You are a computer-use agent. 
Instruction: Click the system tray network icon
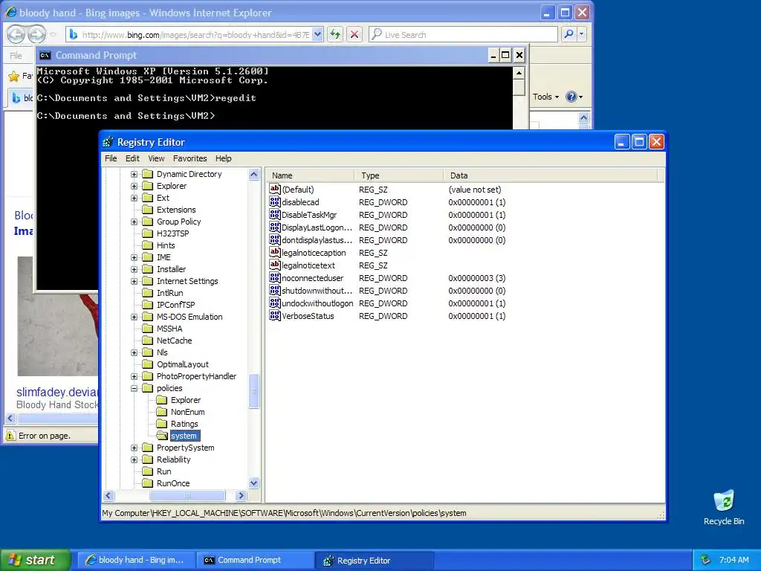(705, 560)
